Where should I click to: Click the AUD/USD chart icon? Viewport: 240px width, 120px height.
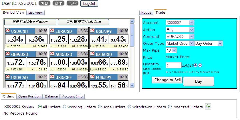pyautogui.click(x=52, y=54)
